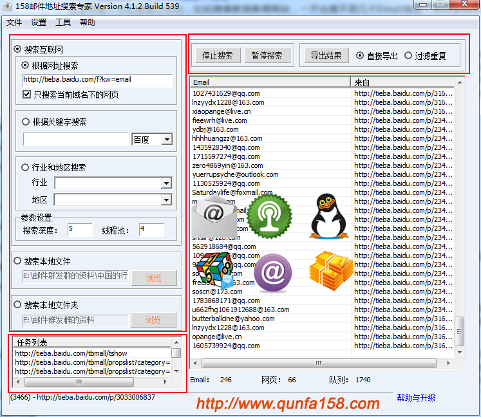481x417 pixels.
Task: Click the app icon in title bar
Action: [8, 6]
